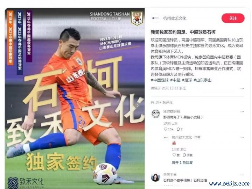Open the 杭州致禾文化 author avatar
The image size is (252, 189).
pos(155,18)
